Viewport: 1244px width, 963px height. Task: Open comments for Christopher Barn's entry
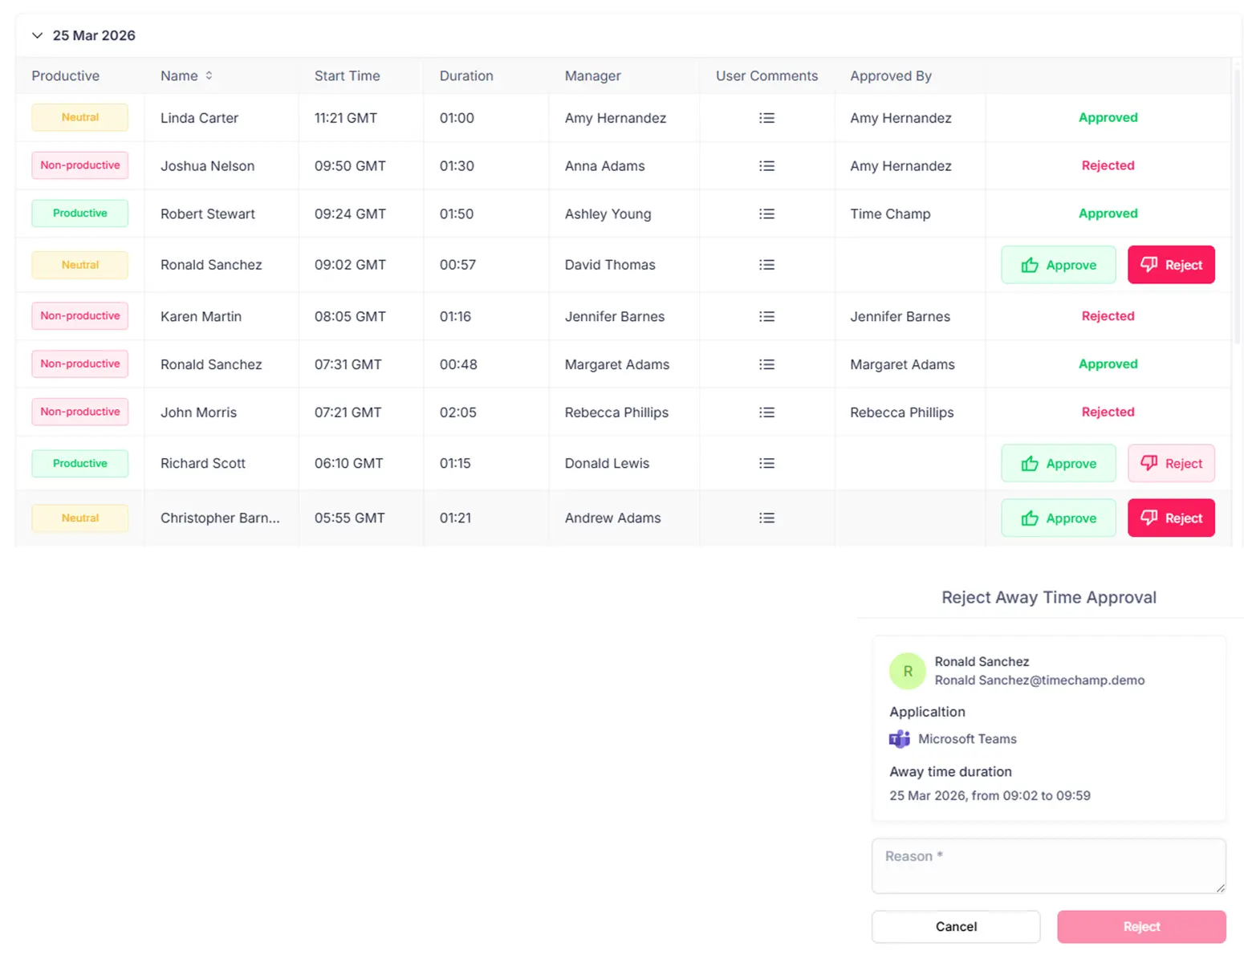[x=766, y=518]
